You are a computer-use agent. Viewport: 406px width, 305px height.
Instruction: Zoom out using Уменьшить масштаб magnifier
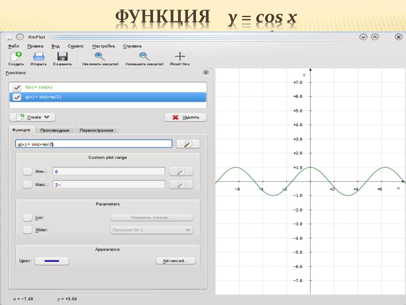tap(144, 56)
